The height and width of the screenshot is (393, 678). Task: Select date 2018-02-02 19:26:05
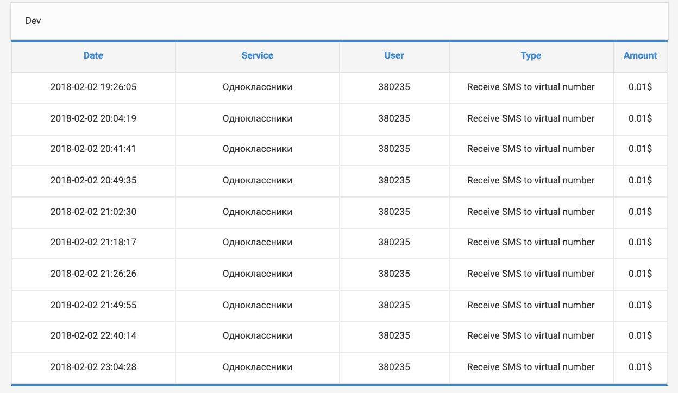tap(93, 87)
